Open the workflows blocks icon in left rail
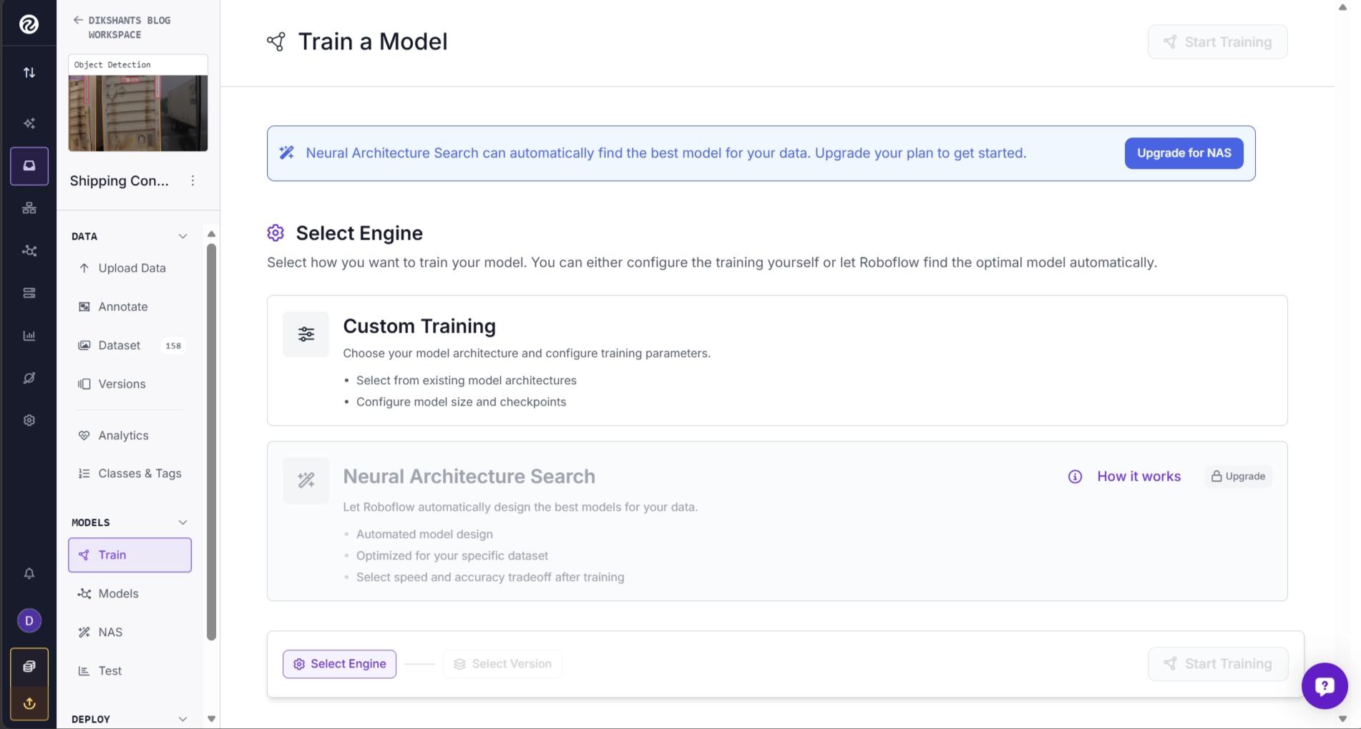This screenshot has height=729, width=1361. [x=29, y=208]
